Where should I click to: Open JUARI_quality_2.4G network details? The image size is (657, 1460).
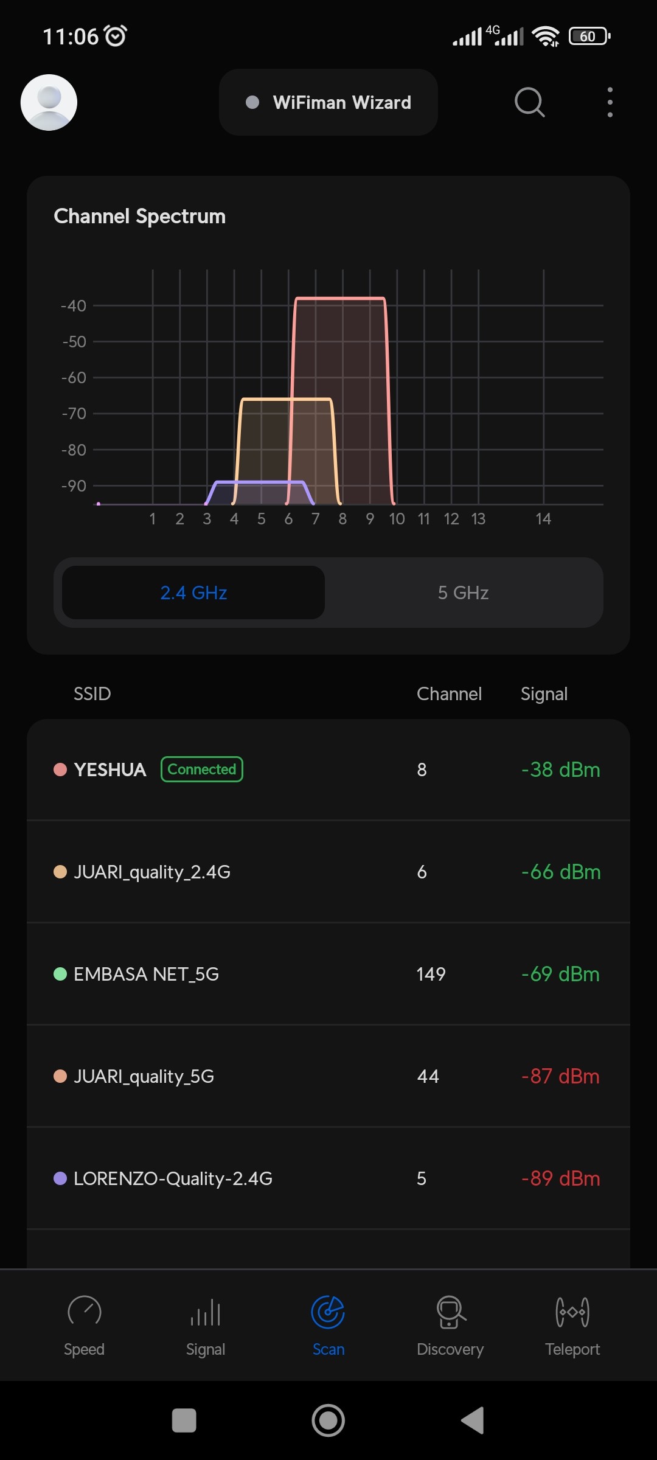(328, 872)
